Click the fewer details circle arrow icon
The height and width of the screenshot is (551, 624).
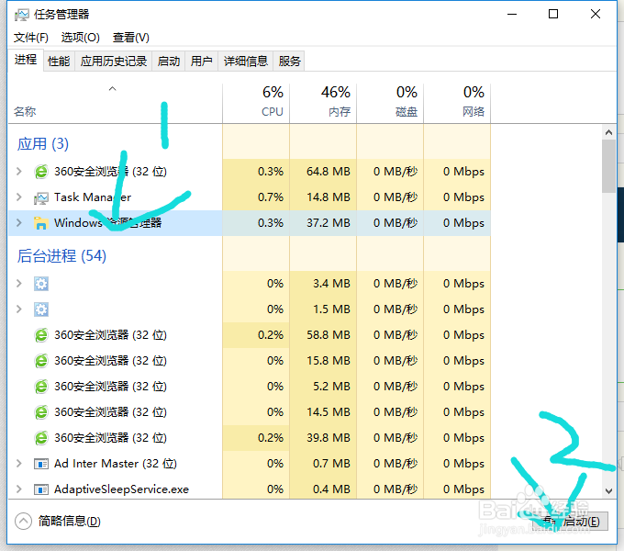pos(23,521)
